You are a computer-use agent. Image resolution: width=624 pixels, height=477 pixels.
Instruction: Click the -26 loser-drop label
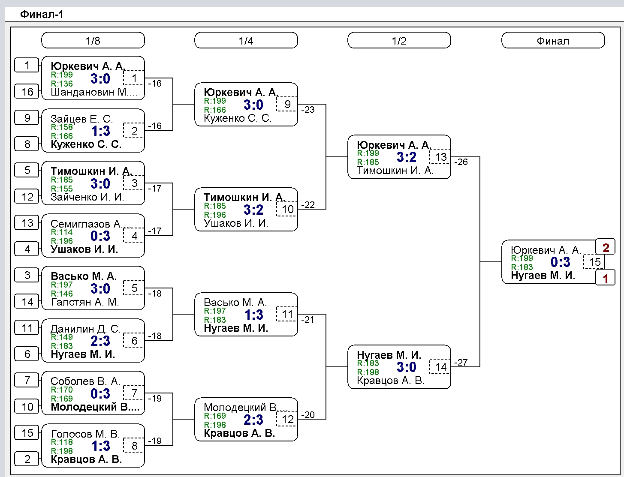(461, 162)
